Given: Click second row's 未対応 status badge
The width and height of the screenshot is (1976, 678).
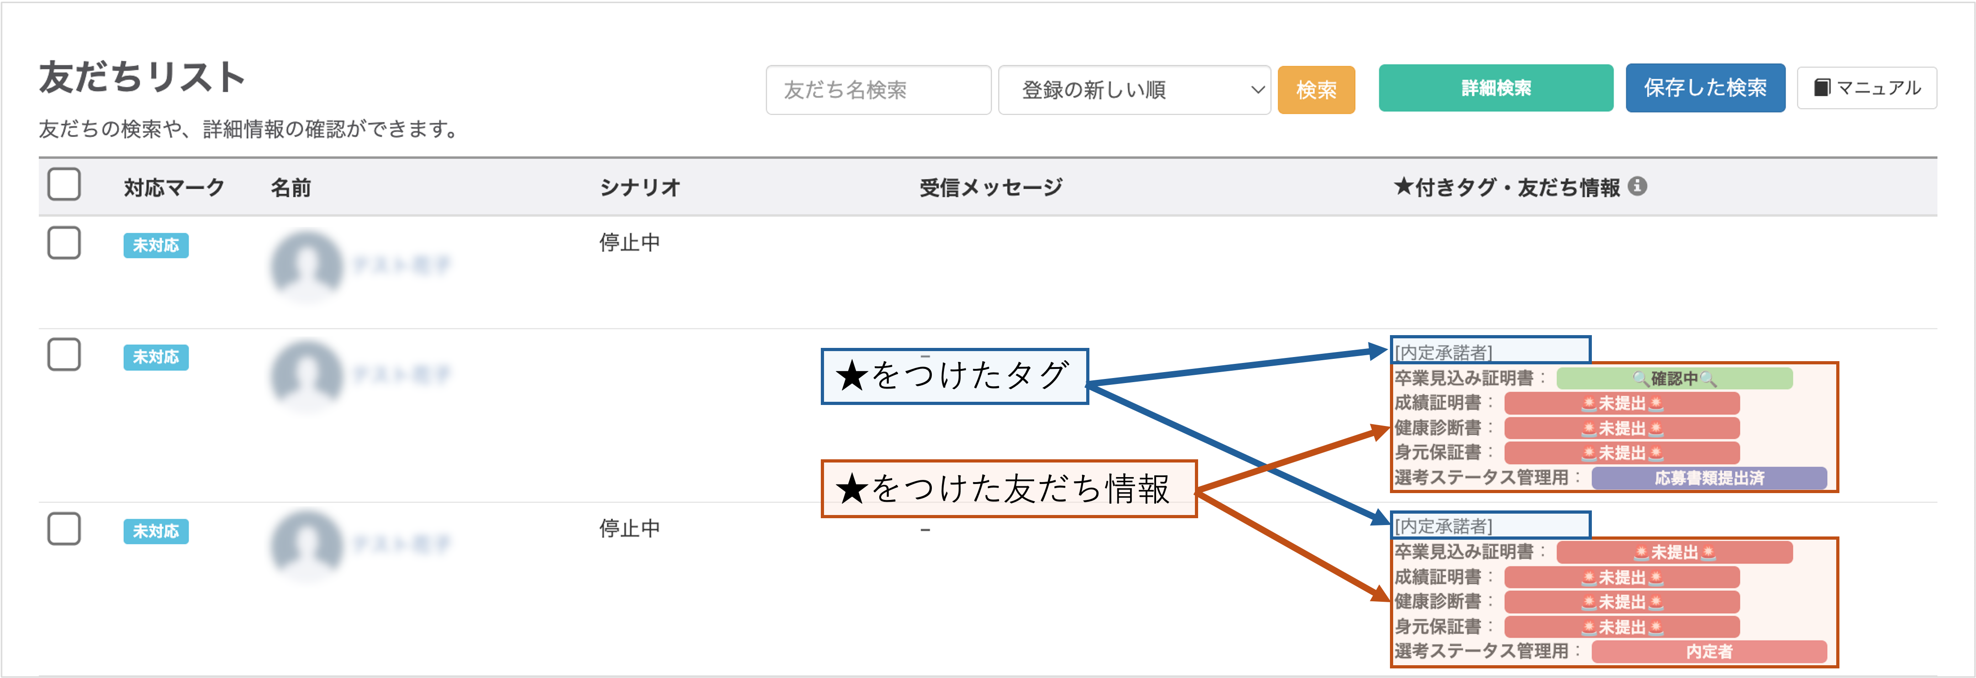Looking at the screenshot, I should (x=156, y=357).
